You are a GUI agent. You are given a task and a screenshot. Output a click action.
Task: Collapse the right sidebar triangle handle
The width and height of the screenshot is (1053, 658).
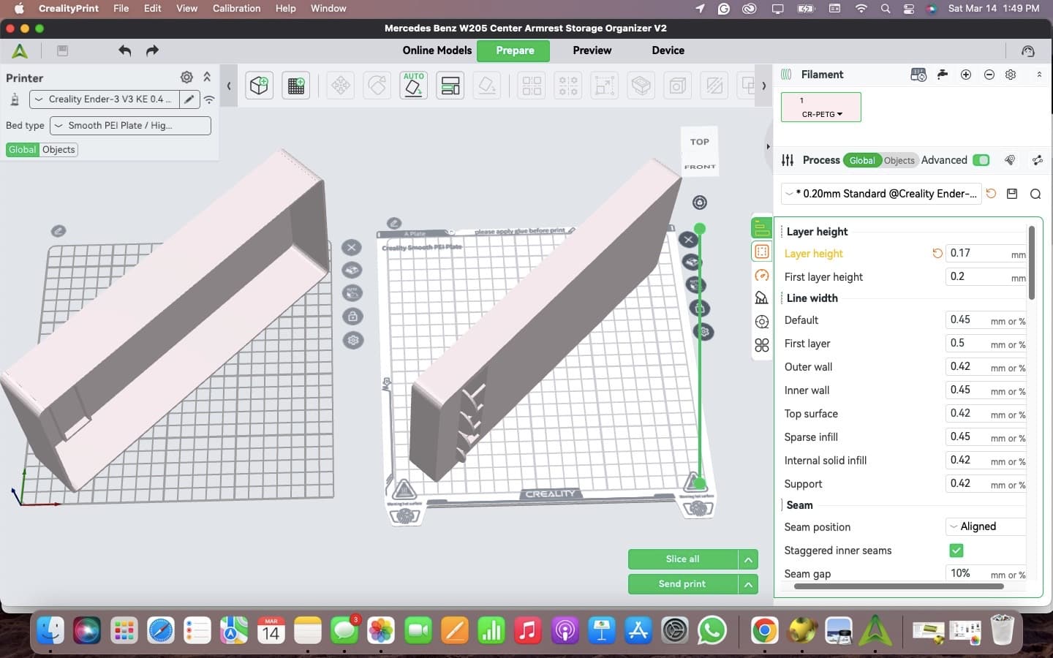click(768, 146)
